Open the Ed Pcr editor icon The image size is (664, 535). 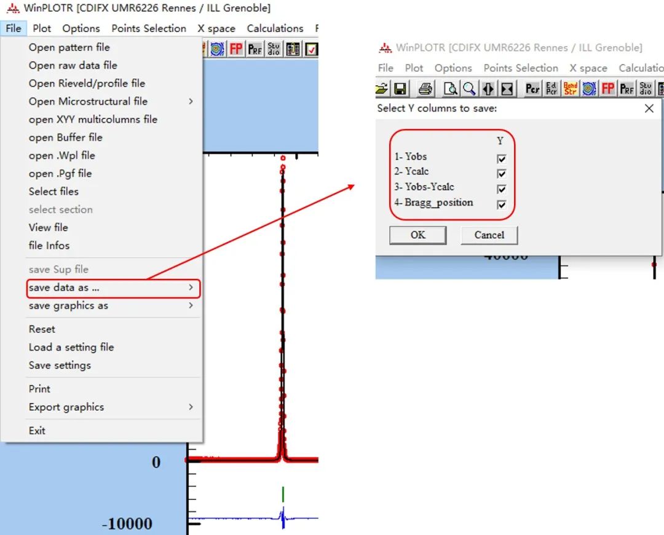551,89
